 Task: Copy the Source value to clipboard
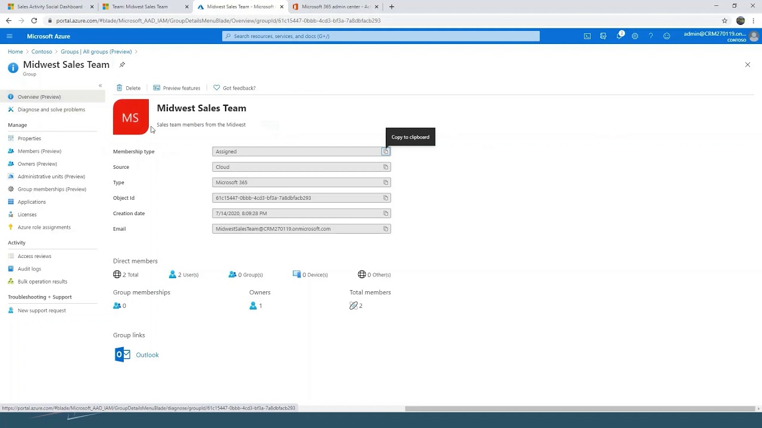tap(386, 167)
